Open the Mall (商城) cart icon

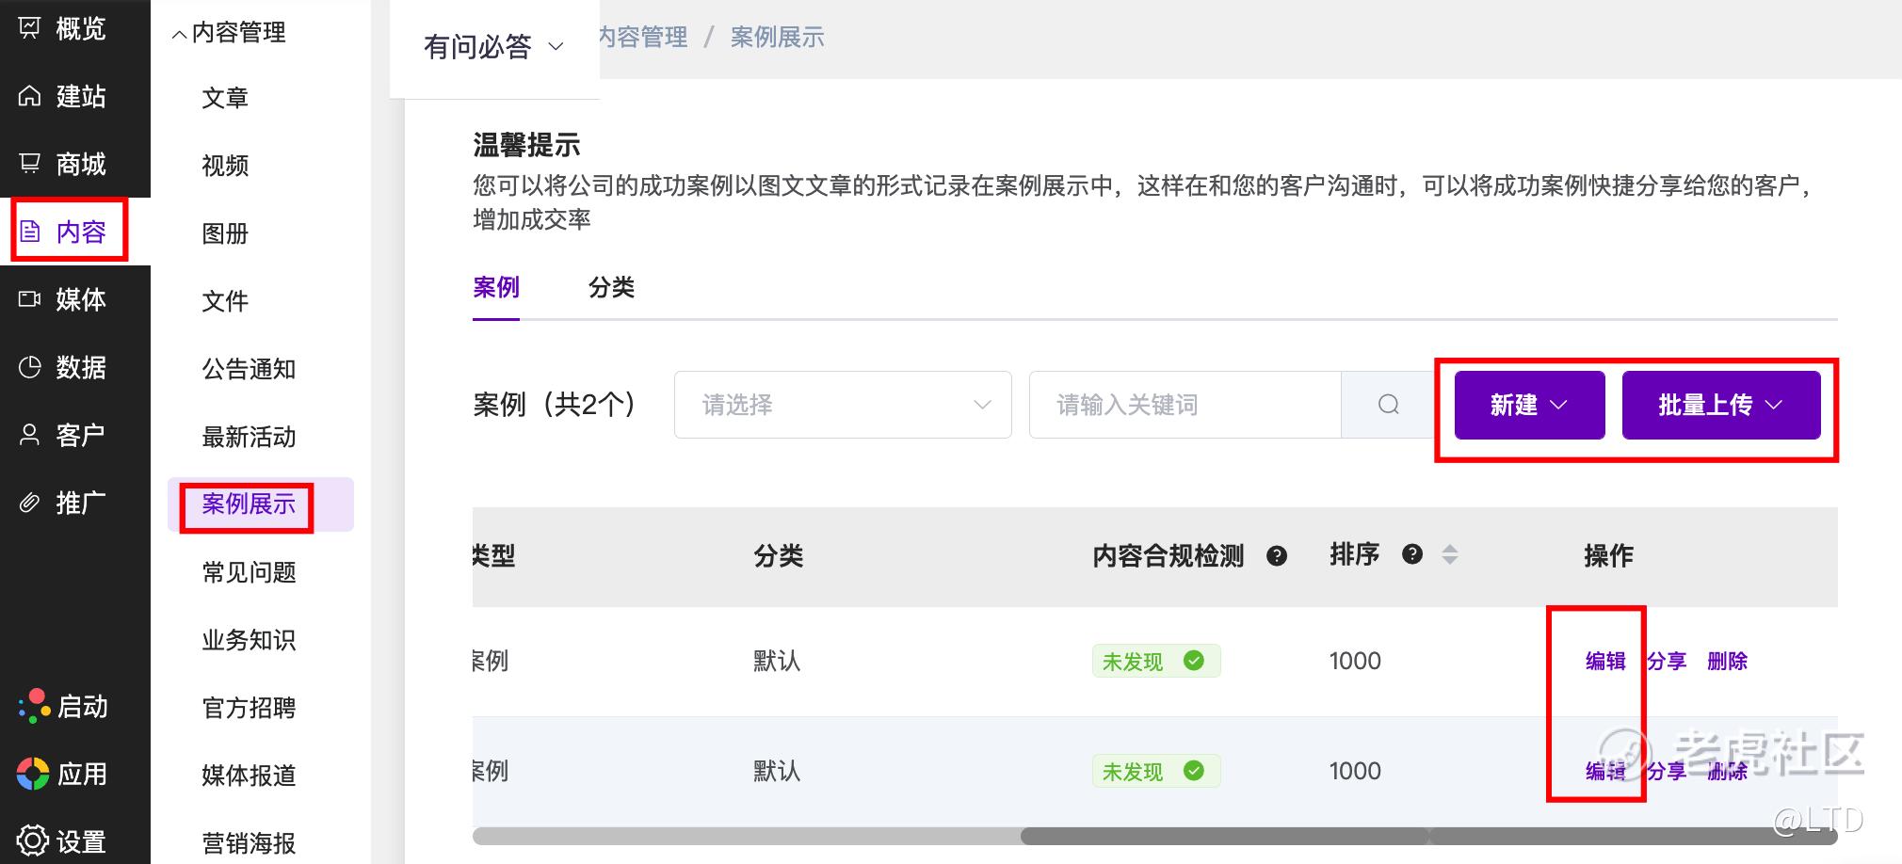point(30,164)
